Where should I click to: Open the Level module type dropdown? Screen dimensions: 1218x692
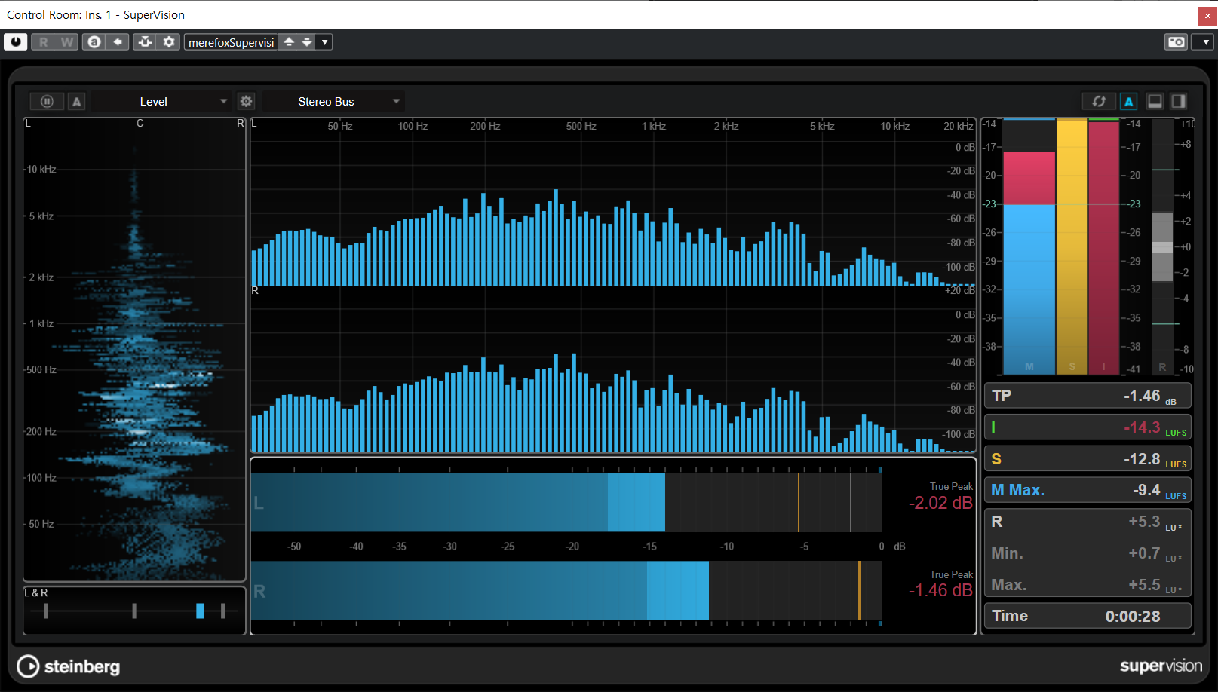click(160, 102)
